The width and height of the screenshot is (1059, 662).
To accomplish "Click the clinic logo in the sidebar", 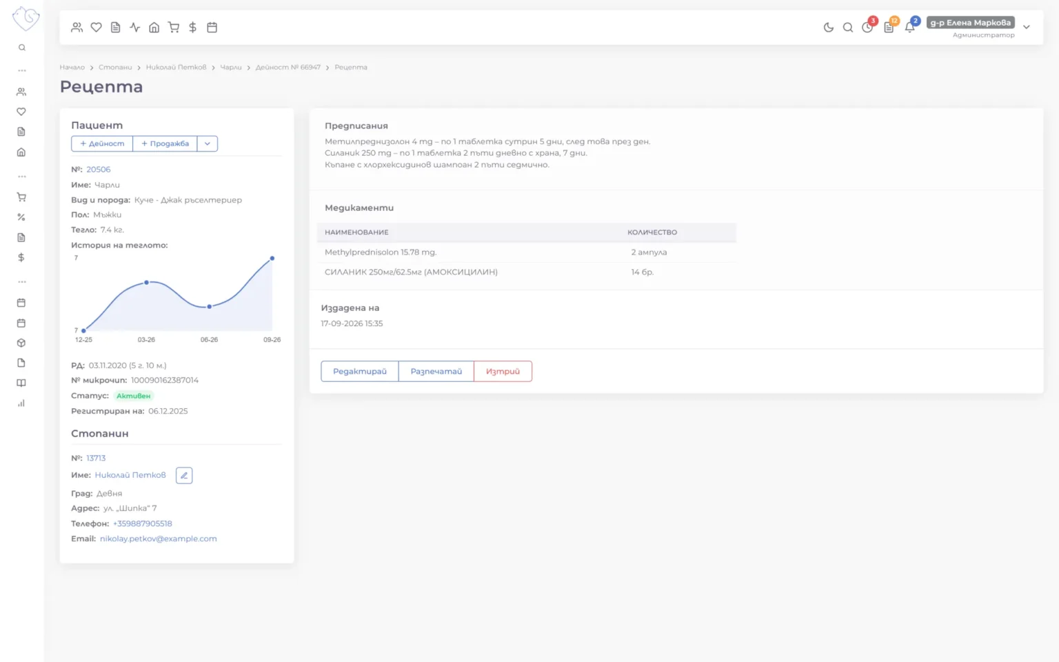I will (x=26, y=19).
